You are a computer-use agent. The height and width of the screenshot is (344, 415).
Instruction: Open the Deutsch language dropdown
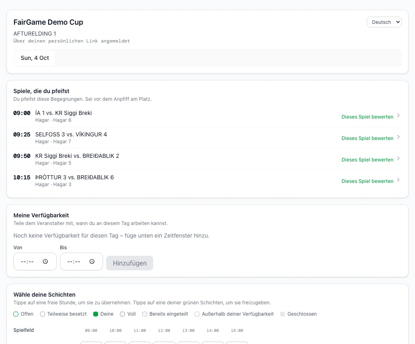384,22
